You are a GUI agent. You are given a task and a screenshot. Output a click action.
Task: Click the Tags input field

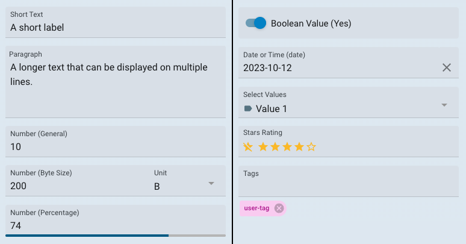click(x=349, y=181)
